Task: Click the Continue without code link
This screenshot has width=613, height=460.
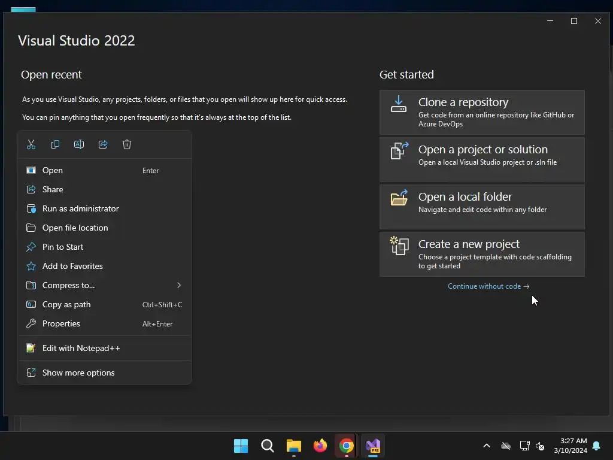Action: (488, 286)
